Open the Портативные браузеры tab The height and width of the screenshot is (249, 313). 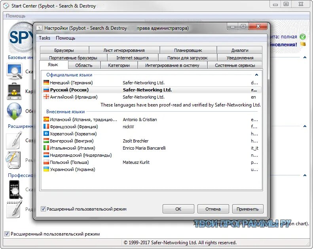[x=73, y=58]
